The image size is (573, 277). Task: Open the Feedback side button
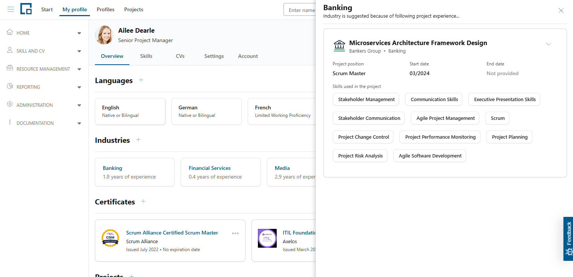(x=568, y=239)
